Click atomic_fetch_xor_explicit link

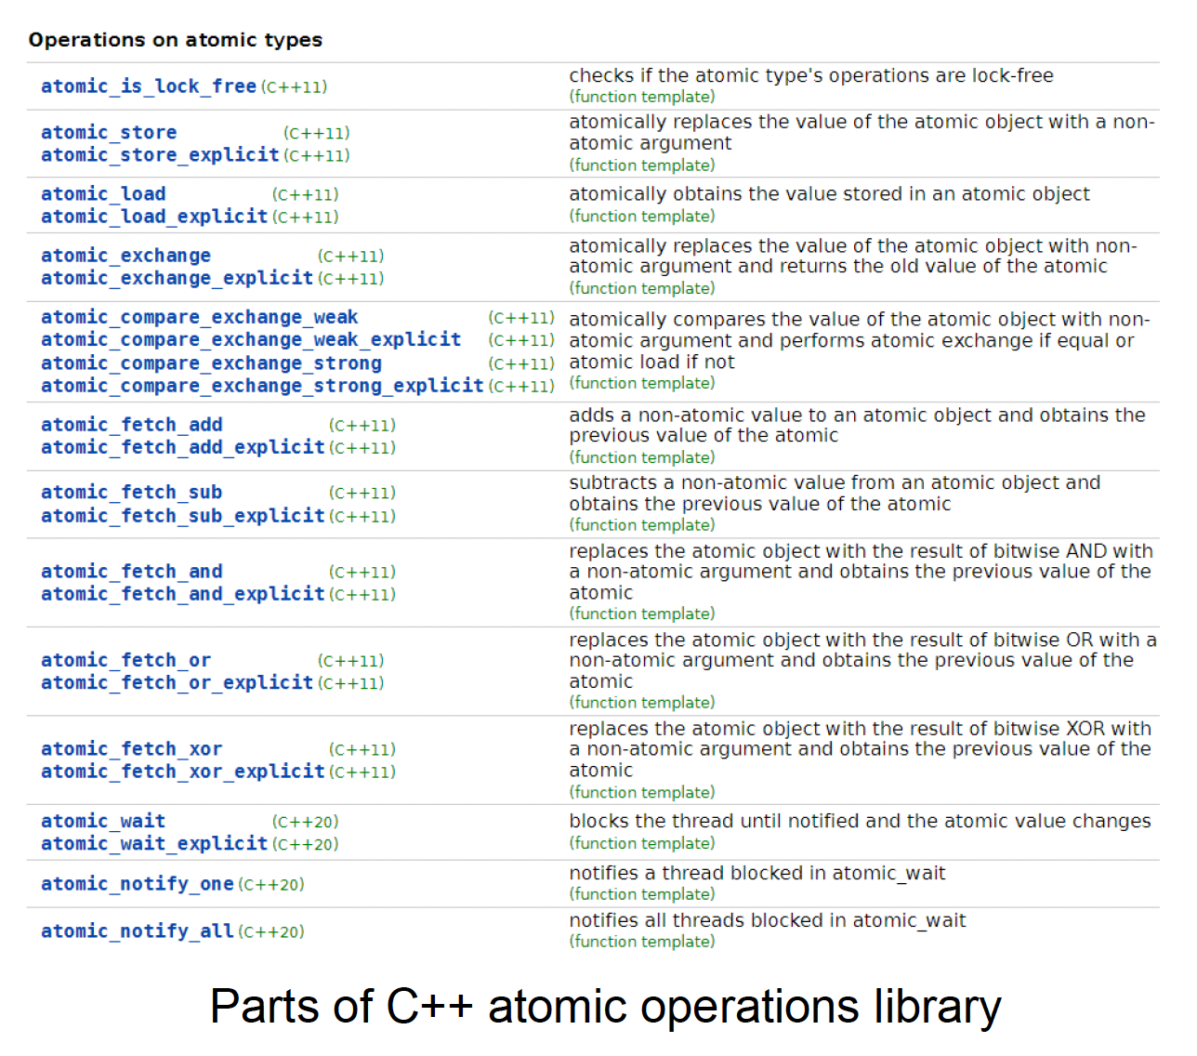tap(182, 772)
